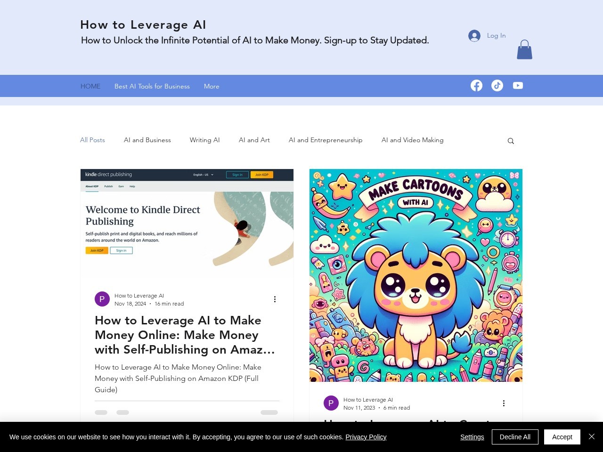This screenshot has width=603, height=452.
Task: Filter posts by AI and Business
Action: pos(147,140)
